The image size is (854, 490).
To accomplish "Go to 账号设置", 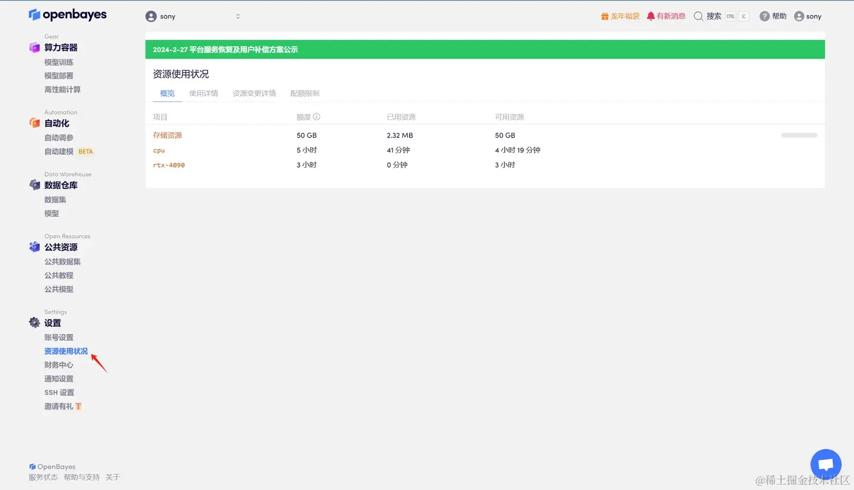I will pyautogui.click(x=59, y=337).
